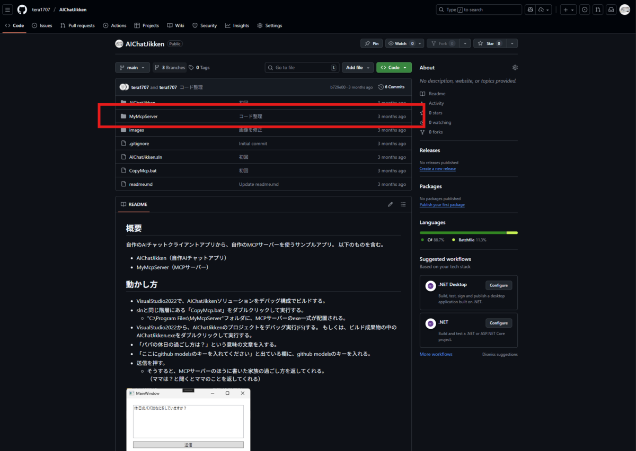Screen dimensions: 636x451
Task: Open the README outline list icon
Action: [403, 204]
